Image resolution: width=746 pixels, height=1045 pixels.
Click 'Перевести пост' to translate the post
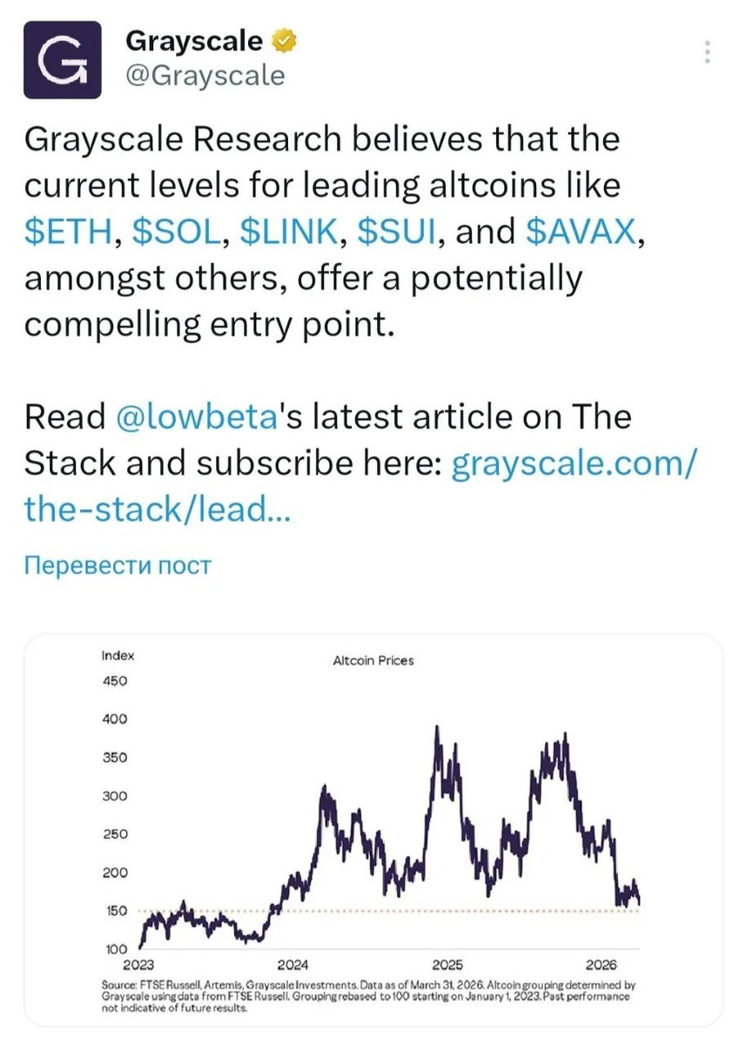point(117,565)
